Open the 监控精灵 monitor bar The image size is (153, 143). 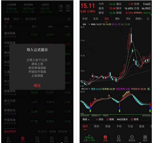37,132
